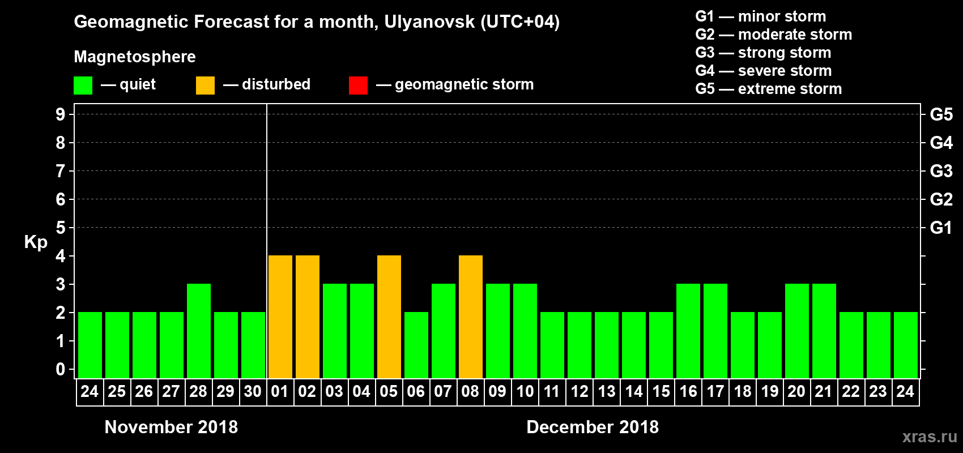Click the G3 label on the right axis
The image size is (963, 453).
coord(941,171)
